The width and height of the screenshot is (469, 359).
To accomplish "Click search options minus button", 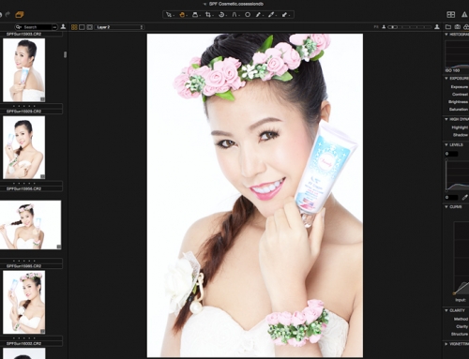I will pyautogui.click(x=54, y=27).
